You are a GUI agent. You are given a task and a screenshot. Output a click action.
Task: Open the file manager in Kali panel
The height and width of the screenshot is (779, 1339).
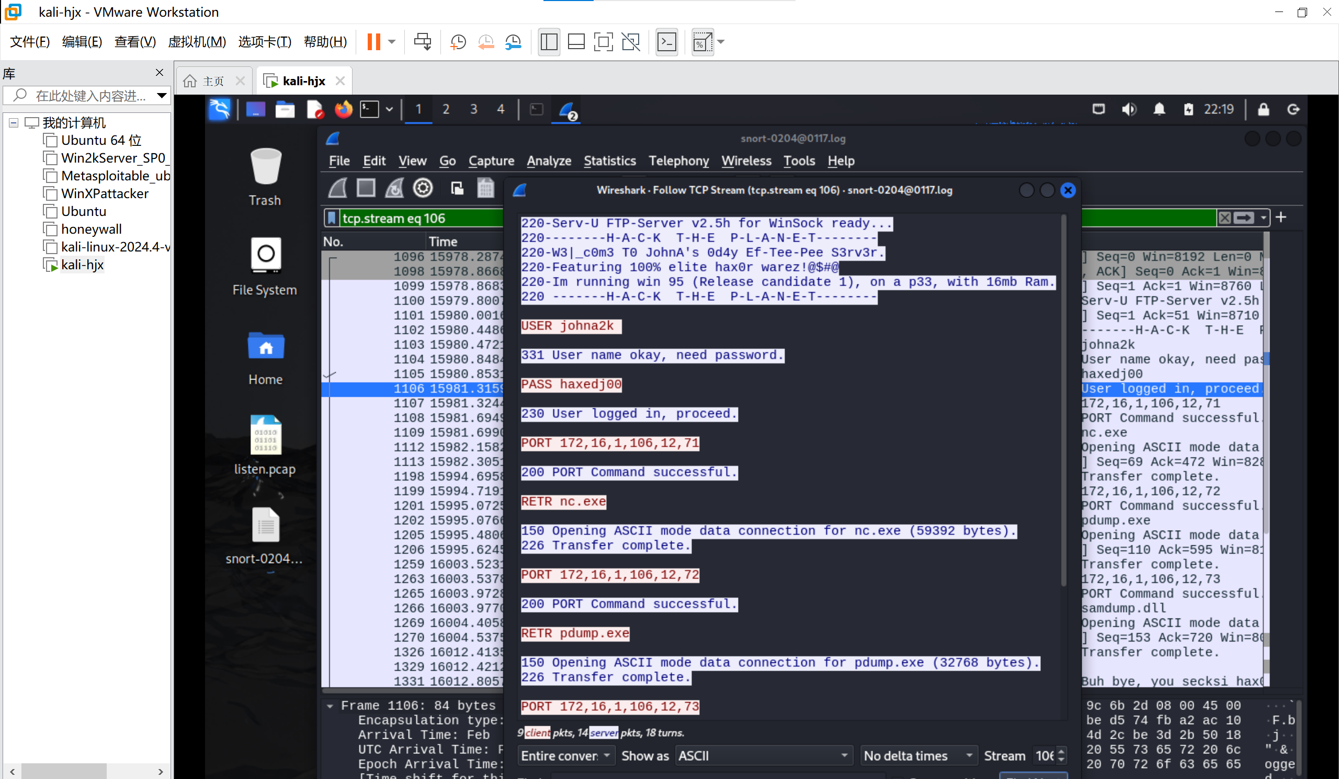pos(285,110)
